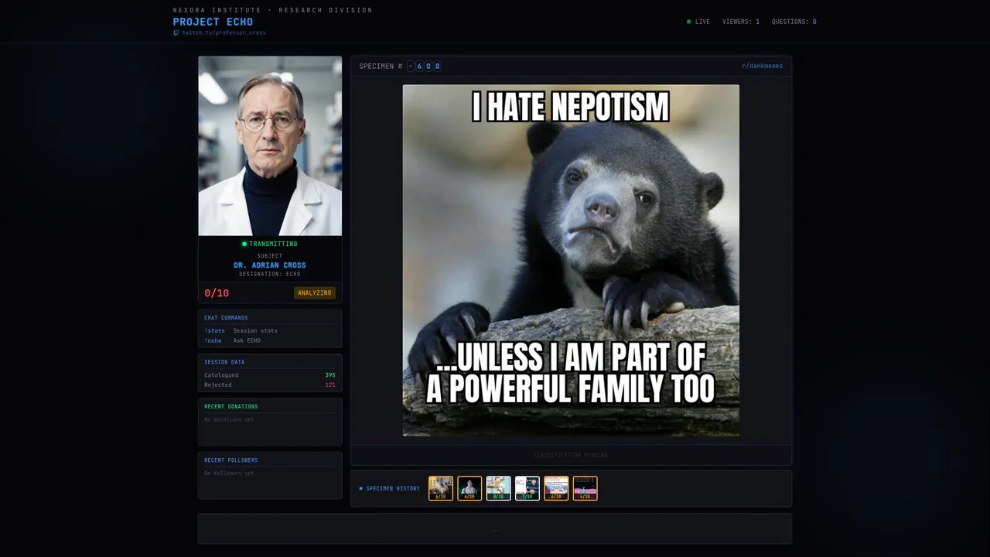Screen dimensions: 990x557
Task: Click the 'No donations yet' text
Action: pyautogui.click(x=229, y=419)
